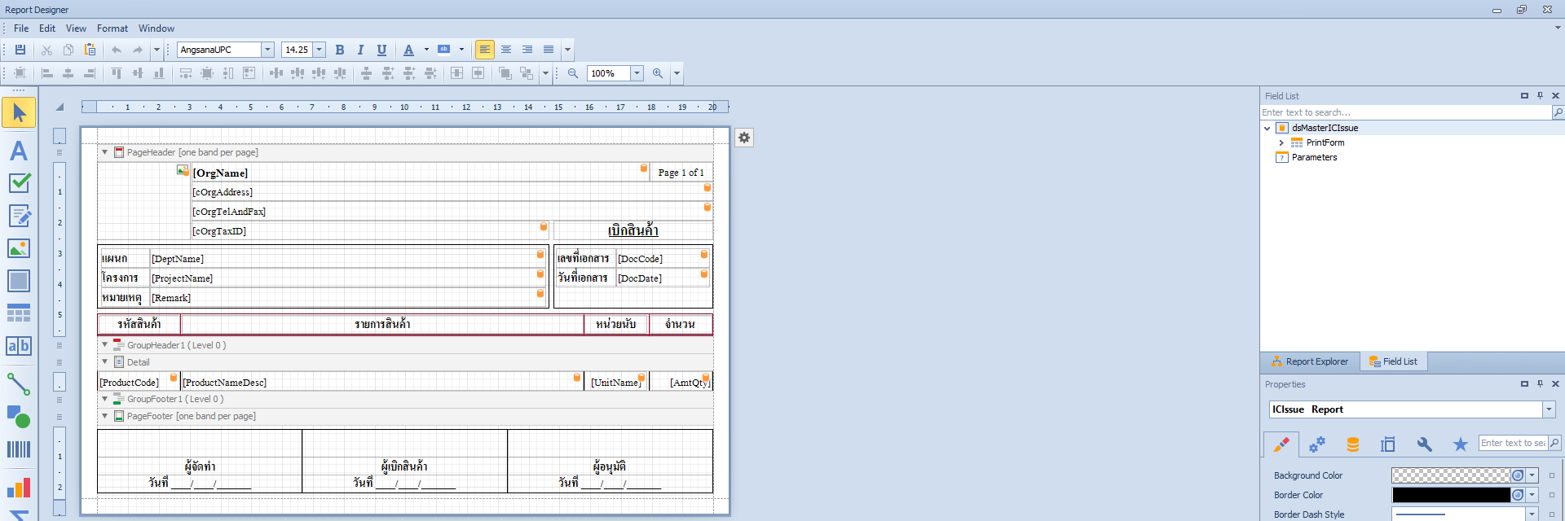Open the File menu
Image resolution: width=1565 pixels, height=521 pixels.
pos(21,28)
